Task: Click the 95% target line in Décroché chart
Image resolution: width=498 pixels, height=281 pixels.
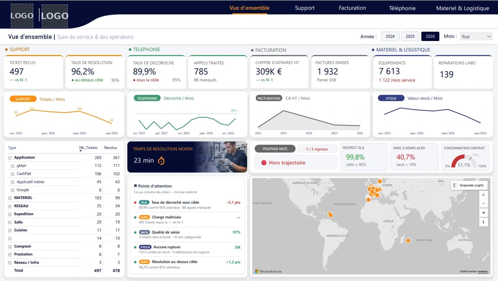Action: [186, 113]
